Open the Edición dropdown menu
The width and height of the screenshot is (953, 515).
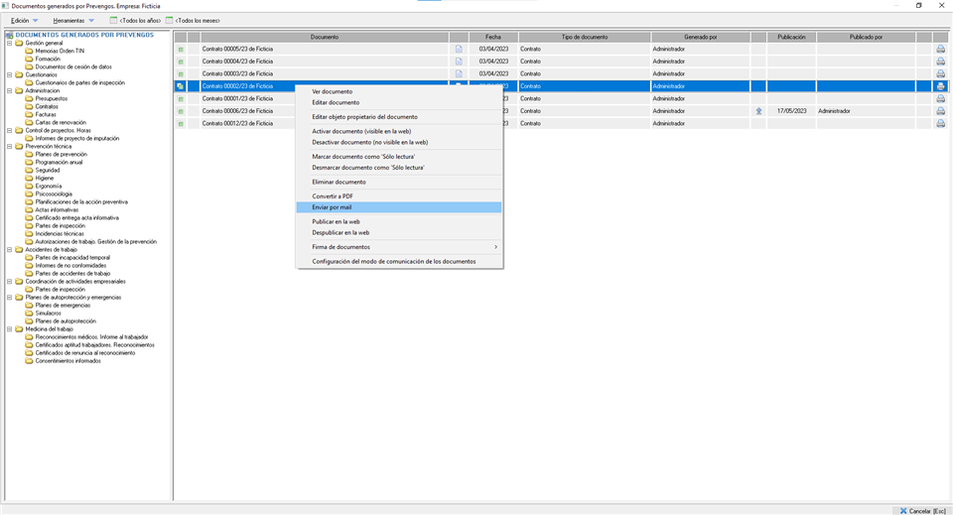coord(24,20)
